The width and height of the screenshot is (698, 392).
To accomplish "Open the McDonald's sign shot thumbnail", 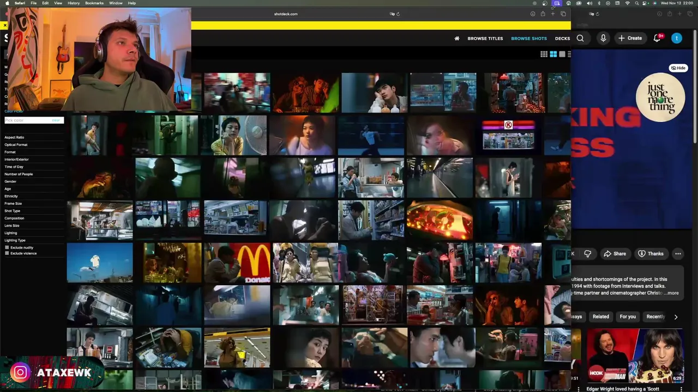I will [237, 263].
